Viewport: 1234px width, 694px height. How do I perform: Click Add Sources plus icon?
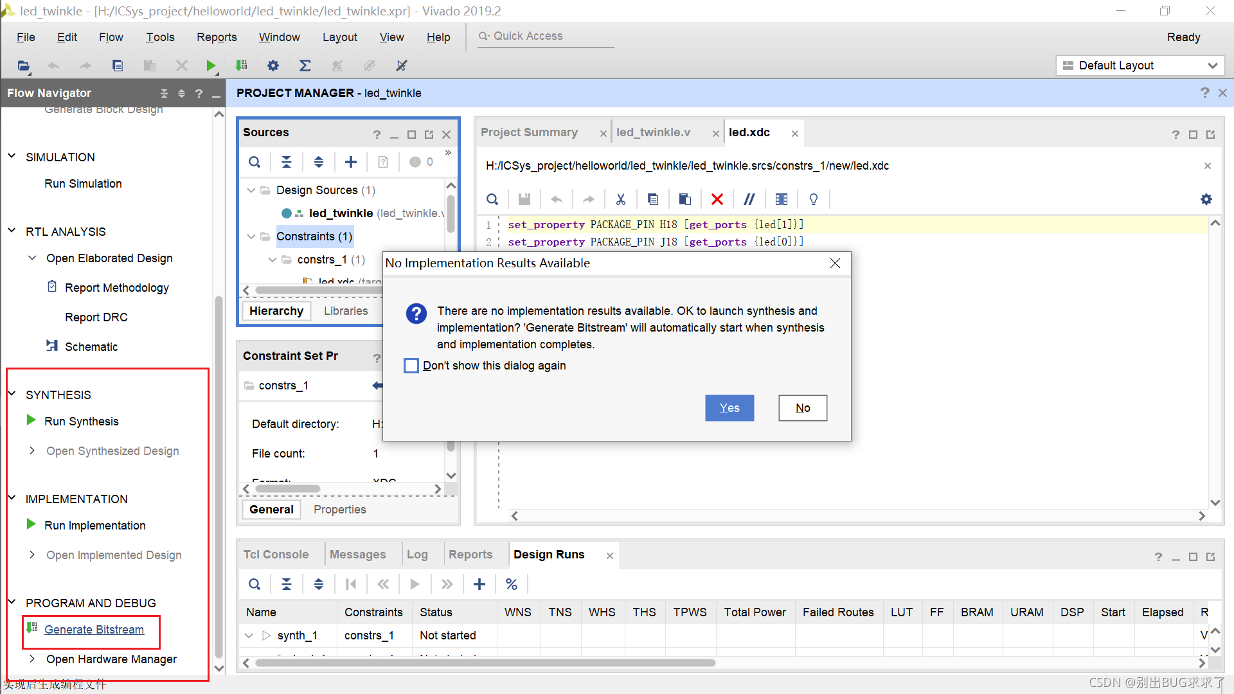[x=351, y=162]
